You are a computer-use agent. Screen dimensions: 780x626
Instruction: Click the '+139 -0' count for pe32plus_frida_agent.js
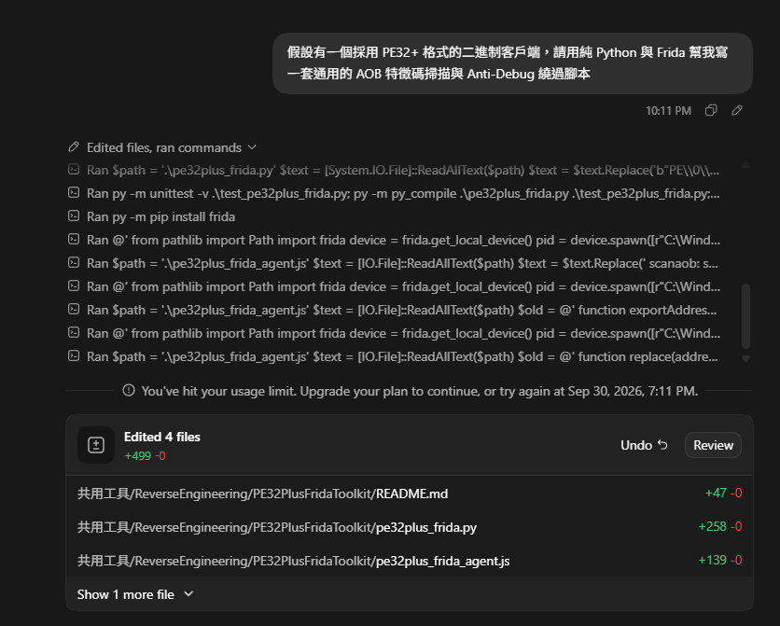[719, 560]
